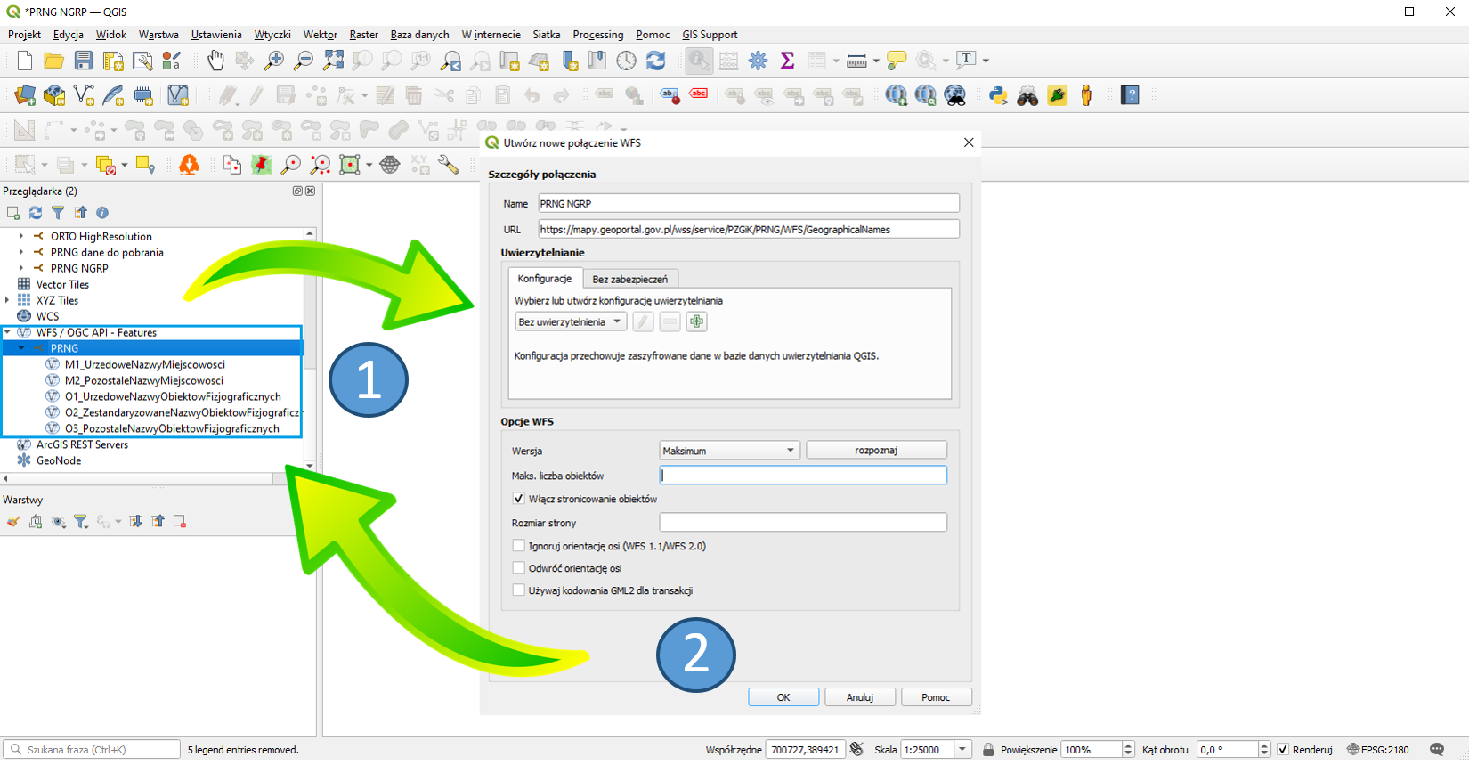Expand the ORTO HighResolution connection
This screenshot has width=1469, height=765.
[21, 236]
